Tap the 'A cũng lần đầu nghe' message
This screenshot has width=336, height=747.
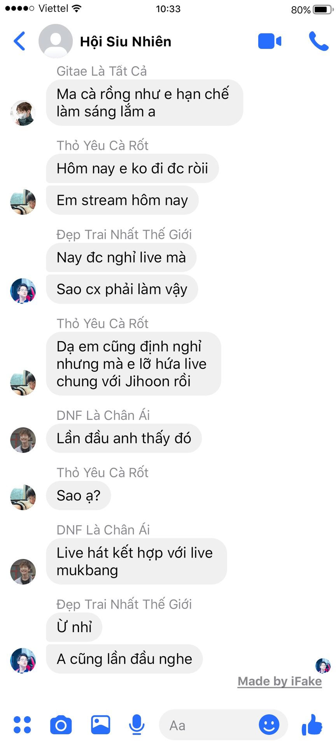124,659
